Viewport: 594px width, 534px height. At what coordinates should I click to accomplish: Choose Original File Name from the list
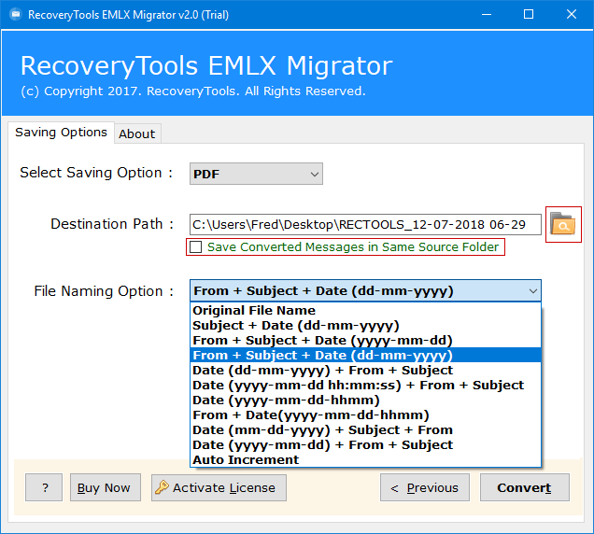365,311
